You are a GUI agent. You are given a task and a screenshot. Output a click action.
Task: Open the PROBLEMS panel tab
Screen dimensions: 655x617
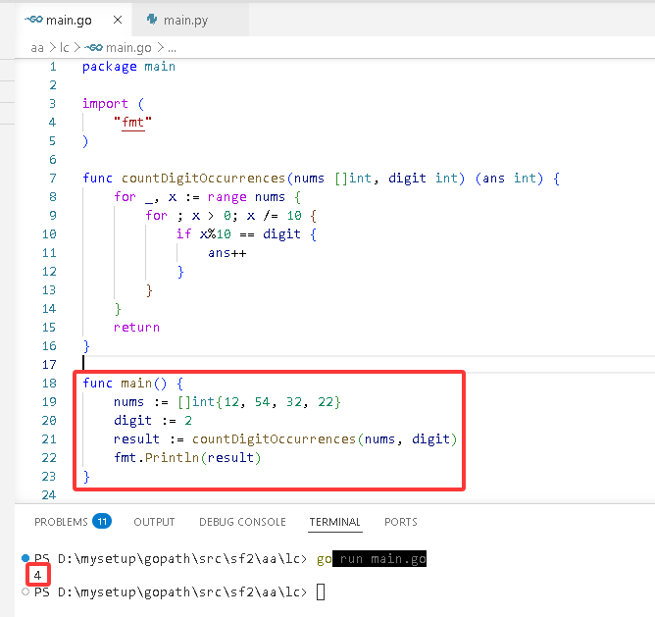(x=61, y=522)
